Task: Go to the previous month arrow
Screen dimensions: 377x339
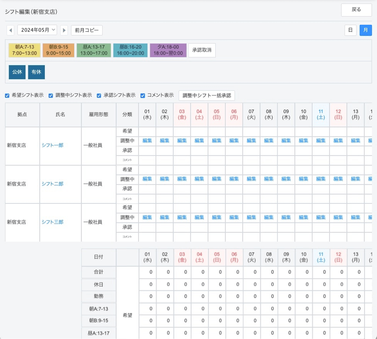Action: click(11, 30)
